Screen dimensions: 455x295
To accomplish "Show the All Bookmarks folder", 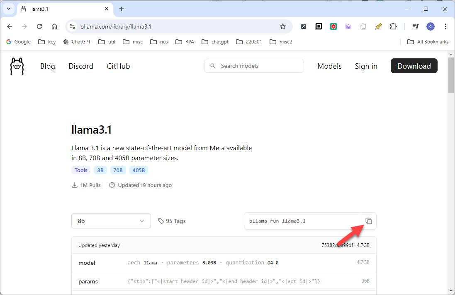I will pyautogui.click(x=428, y=42).
